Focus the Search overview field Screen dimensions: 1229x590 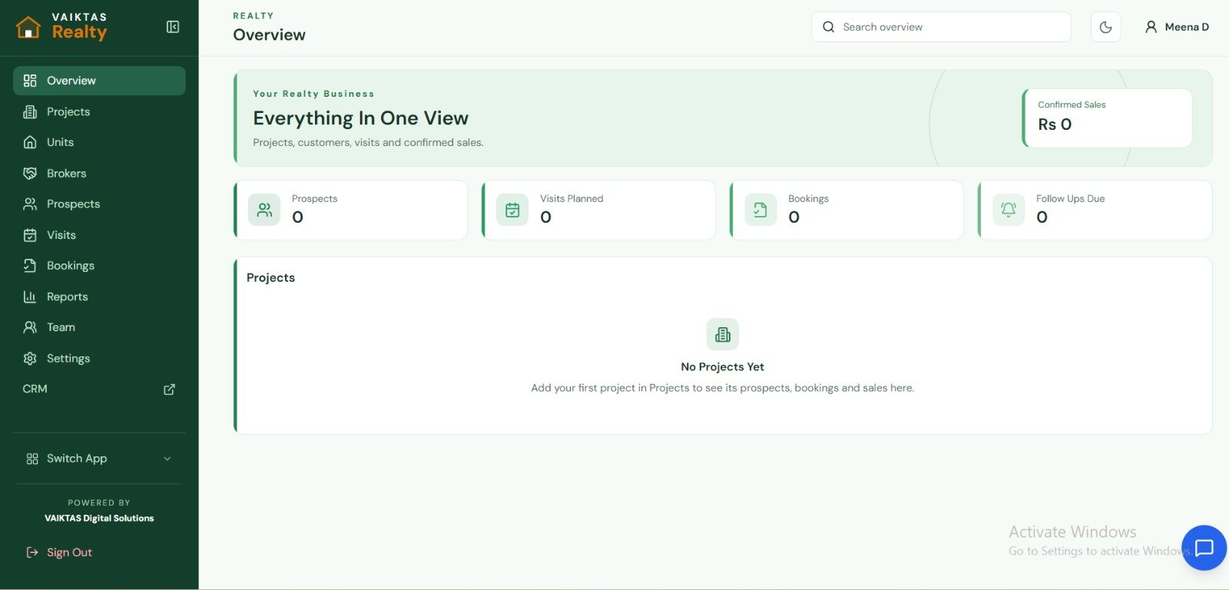(x=941, y=27)
